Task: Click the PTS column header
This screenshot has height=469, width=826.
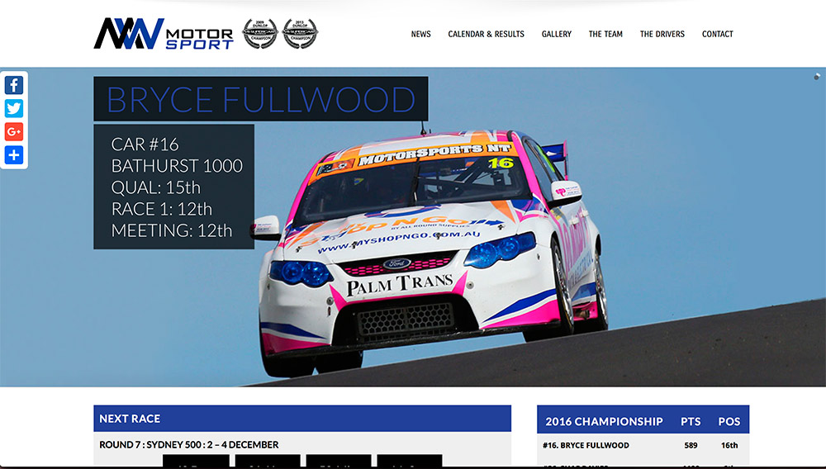Action: (x=691, y=421)
